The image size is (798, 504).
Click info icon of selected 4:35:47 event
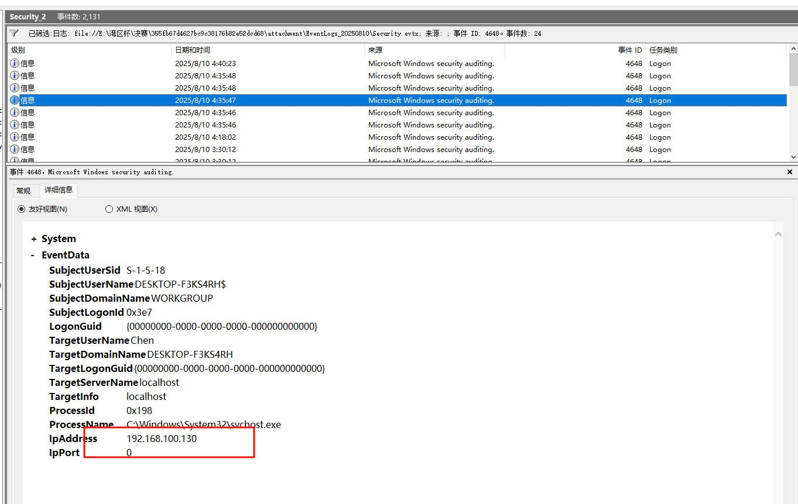click(x=15, y=100)
